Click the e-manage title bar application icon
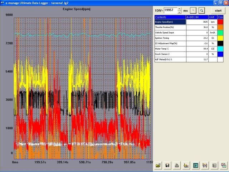This screenshot has width=229, height=172. point(3,3)
